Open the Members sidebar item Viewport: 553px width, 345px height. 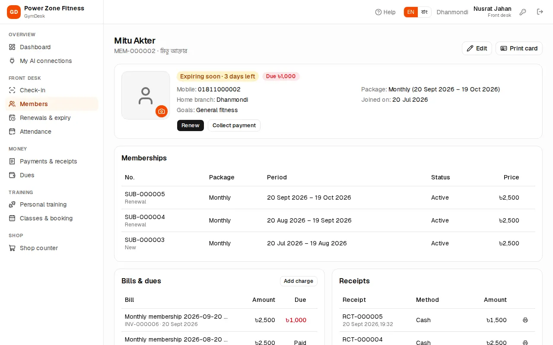tap(52, 104)
